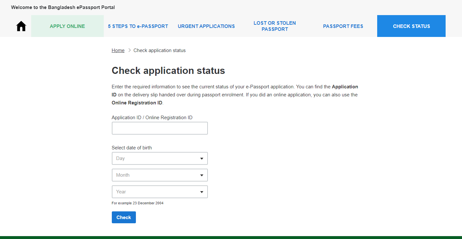Go to the home page via house icon
Image resolution: width=462 pixels, height=239 pixels.
tap(21, 26)
